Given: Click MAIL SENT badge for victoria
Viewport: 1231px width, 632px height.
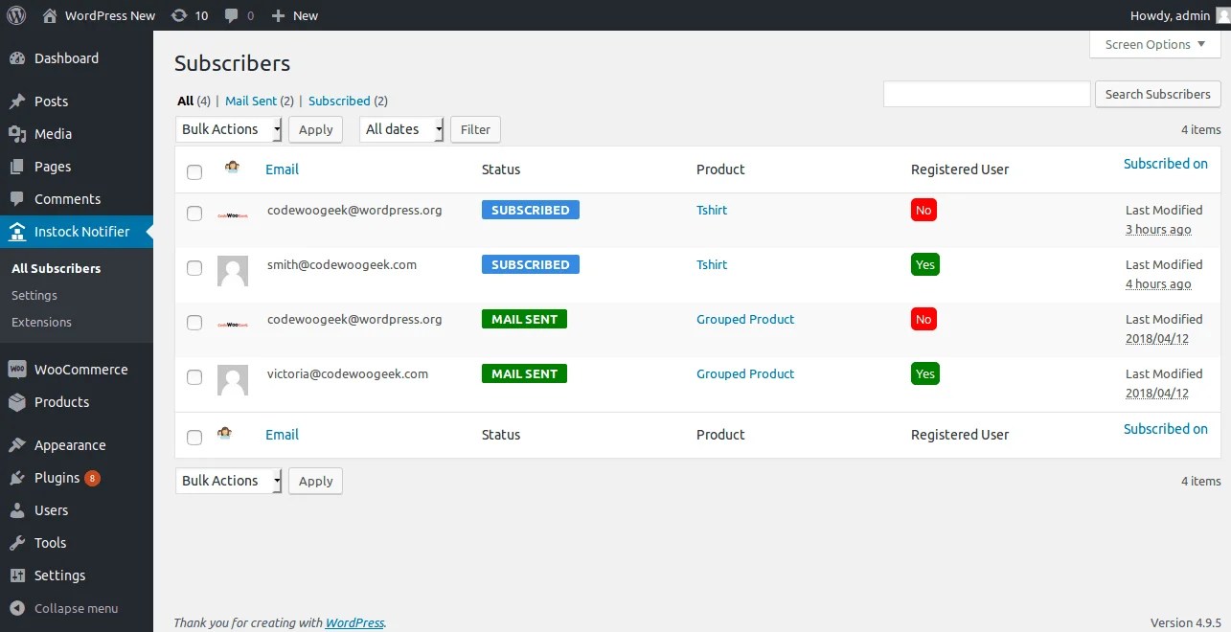Looking at the screenshot, I should (x=524, y=373).
